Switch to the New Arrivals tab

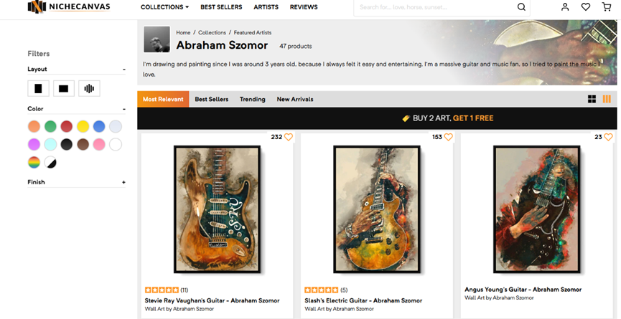coord(295,99)
